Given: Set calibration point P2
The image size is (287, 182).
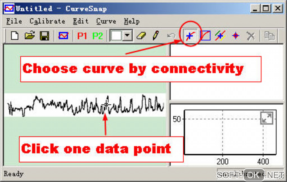Looking at the screenshot, I should [97, 36].
